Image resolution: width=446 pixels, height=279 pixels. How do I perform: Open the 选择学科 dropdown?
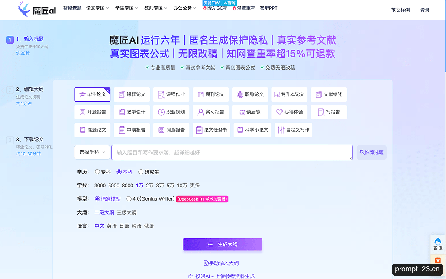(x=92, y=152)
